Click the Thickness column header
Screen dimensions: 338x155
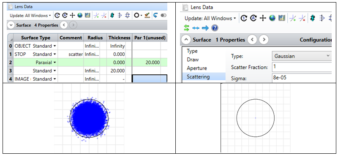click(x=119, y=38)
